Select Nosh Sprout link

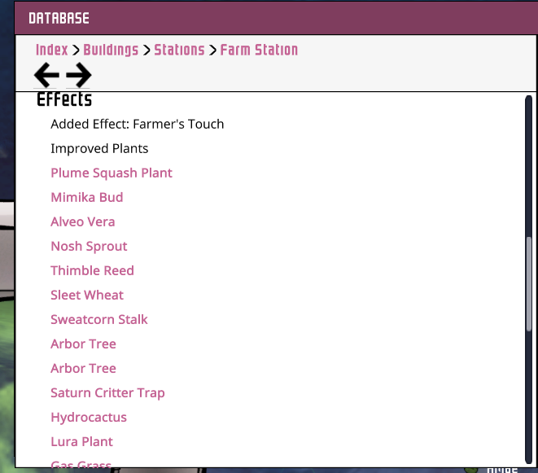(x=89, y=246)
